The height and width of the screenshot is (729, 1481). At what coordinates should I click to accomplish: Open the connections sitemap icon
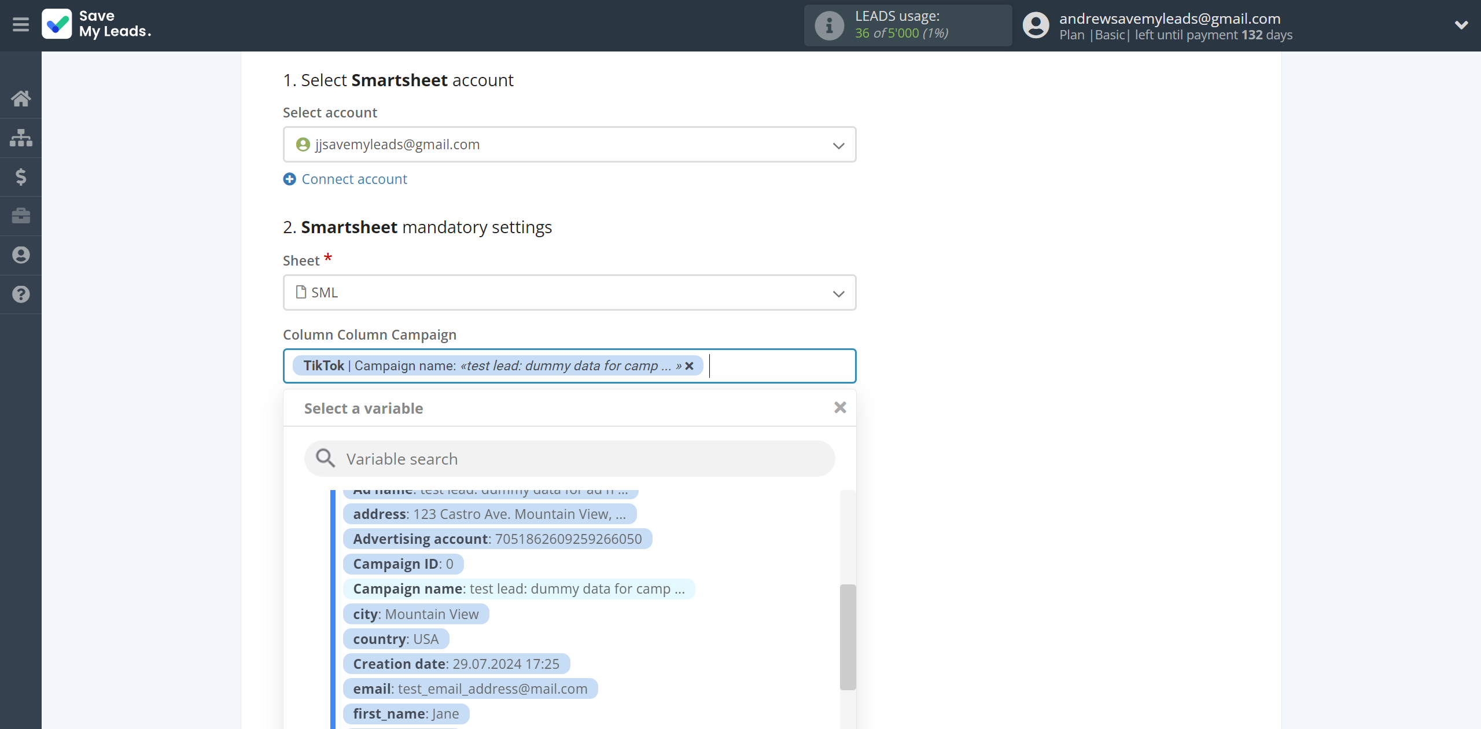click(x=21, y=138)
